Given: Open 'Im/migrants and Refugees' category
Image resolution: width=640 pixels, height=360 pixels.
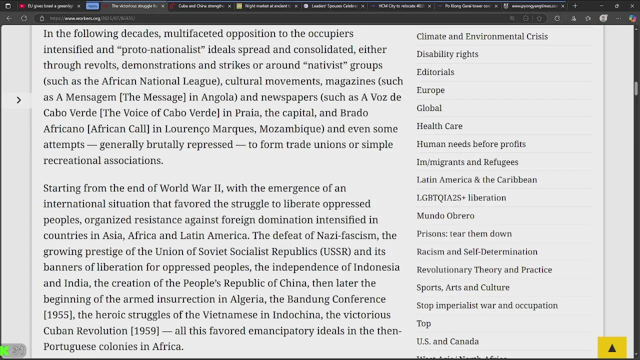Looking at the screenshot, I should tap(467, 162).
